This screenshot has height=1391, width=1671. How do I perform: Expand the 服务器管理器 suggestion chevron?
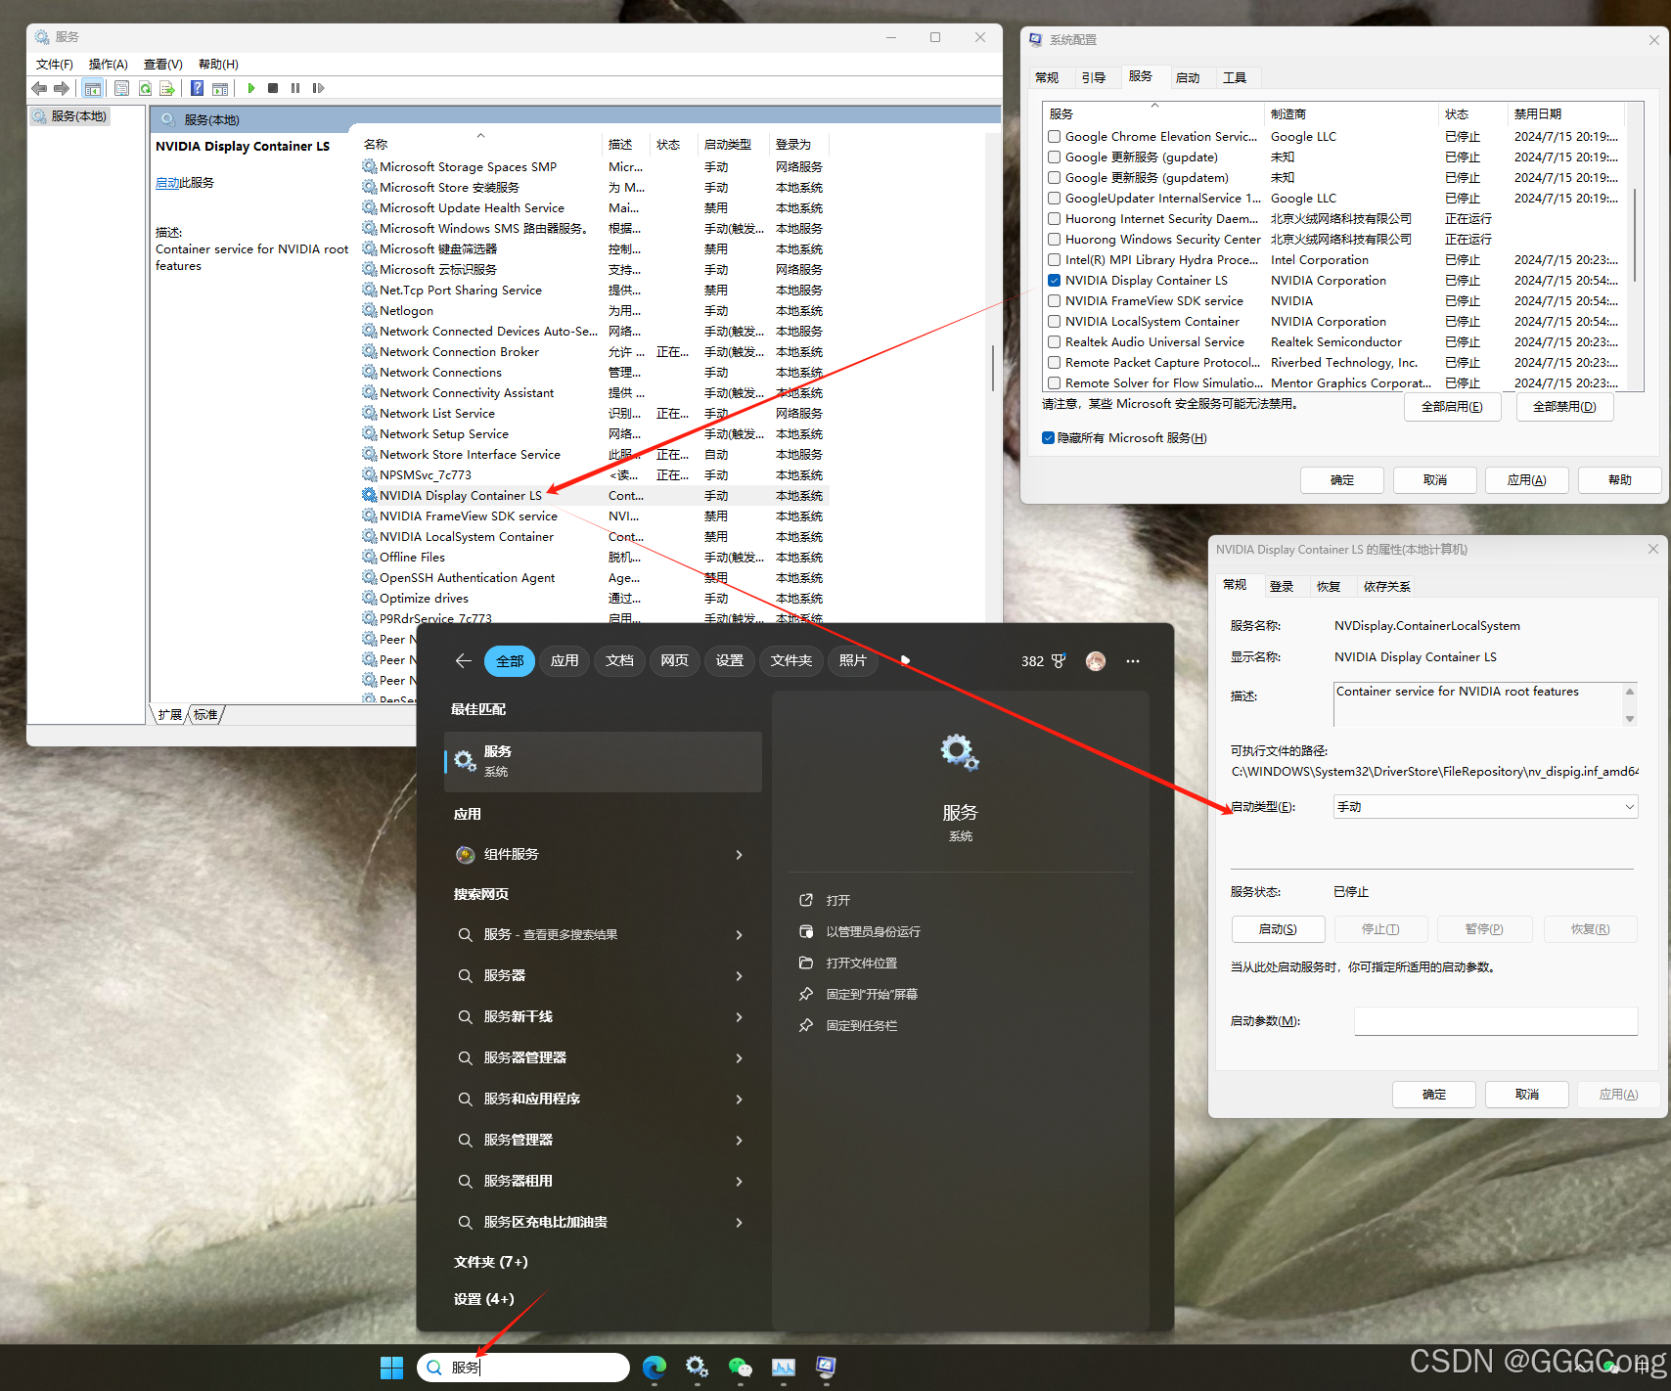[x=739, y=1058]
